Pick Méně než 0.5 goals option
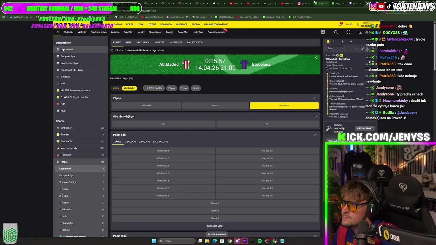 tap(163, 151)
